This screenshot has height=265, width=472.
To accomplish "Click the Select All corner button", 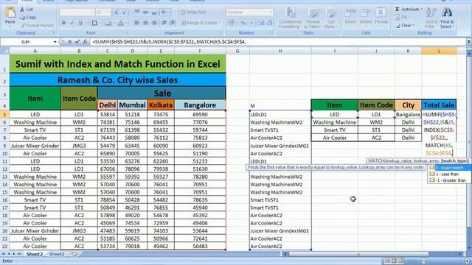I will click(4, 51).
